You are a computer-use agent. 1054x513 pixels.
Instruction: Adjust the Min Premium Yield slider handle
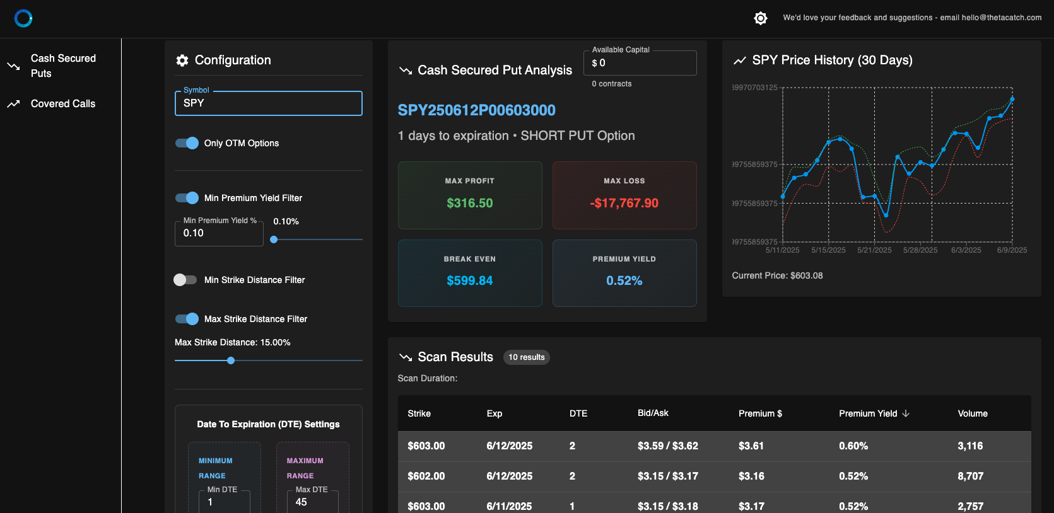pyautogui.click(x=274, y=239)
